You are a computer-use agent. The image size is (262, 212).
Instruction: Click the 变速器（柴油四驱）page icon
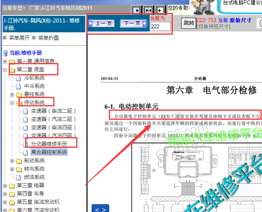[25, 128]
